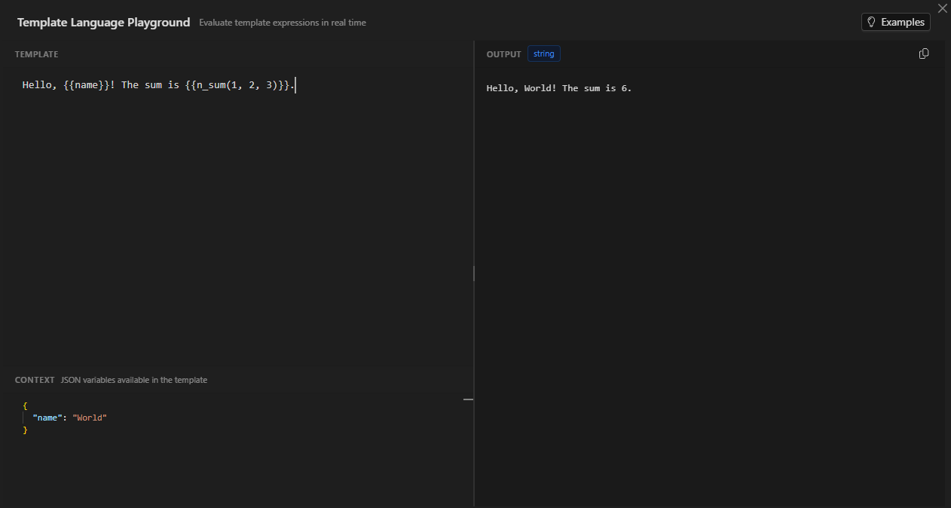Click the CONTEXT section label
951x508 pixels.
35,380
